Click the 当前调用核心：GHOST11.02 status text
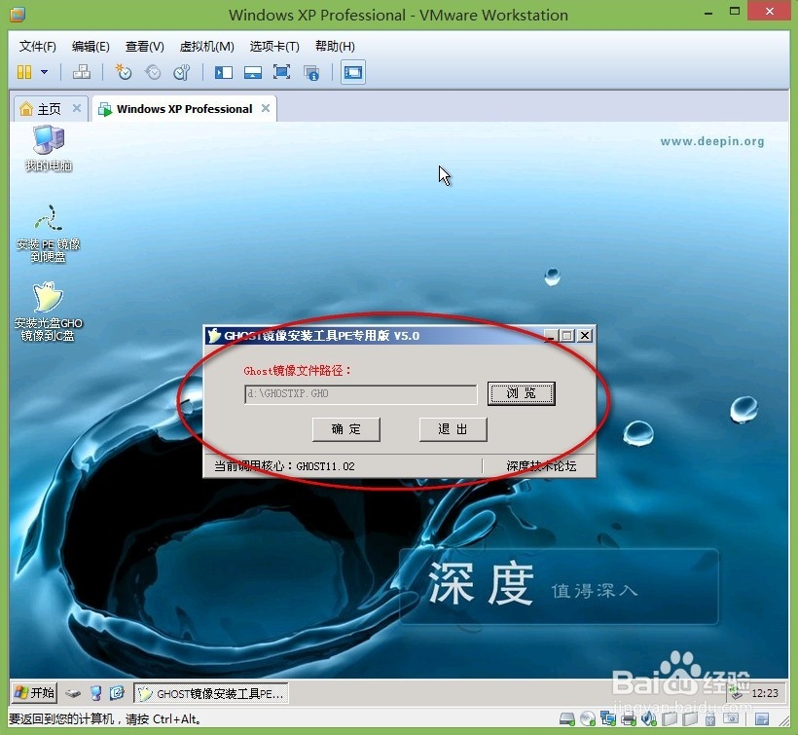The height and width of the screenshot is (735, 798). (284, 465)
